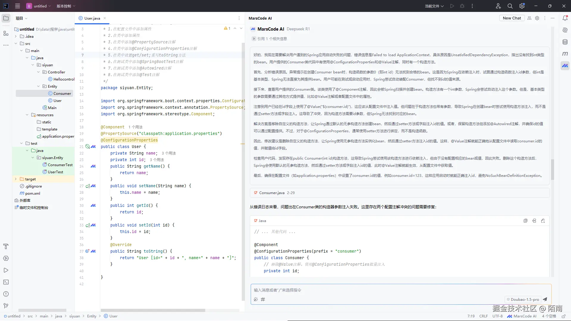
Task: Open the current file run configuration dropdown
Action: click(x=434, y=6)
